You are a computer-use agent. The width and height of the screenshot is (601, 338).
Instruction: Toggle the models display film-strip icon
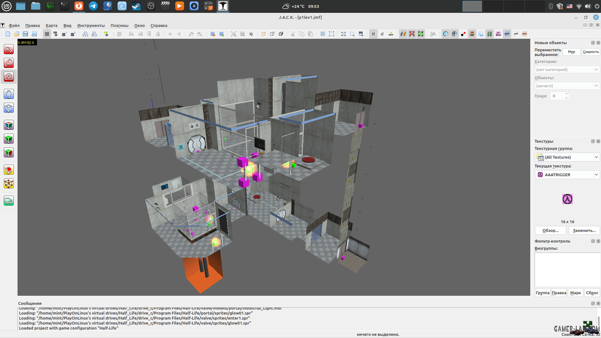click(x=490, y=34)
